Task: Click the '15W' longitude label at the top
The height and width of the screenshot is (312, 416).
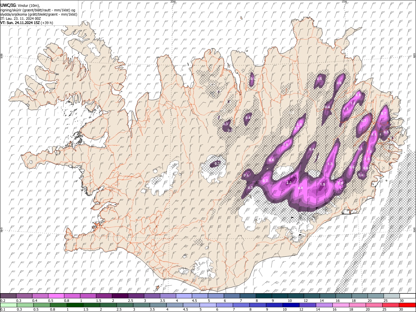Action: (344, 2)
